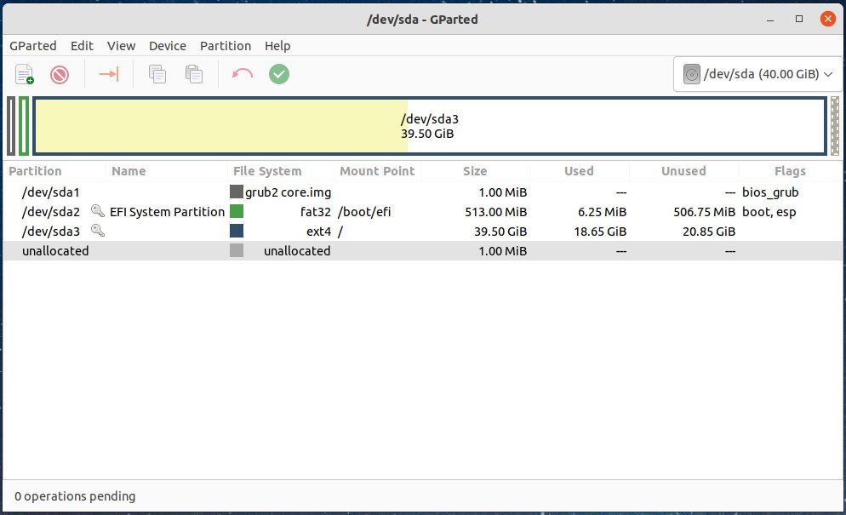The height and width of the screenshot is (515, 846).
Task: Click the Unused column header
Action: (x=683, y=171)
